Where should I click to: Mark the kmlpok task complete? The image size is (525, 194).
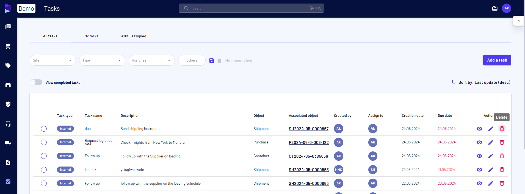pyautogui.click(x=44, y=170)
